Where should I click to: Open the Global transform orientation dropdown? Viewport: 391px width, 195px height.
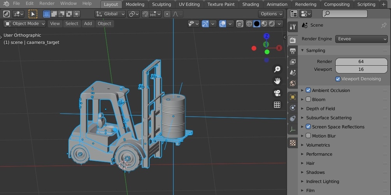pos(110,14)
